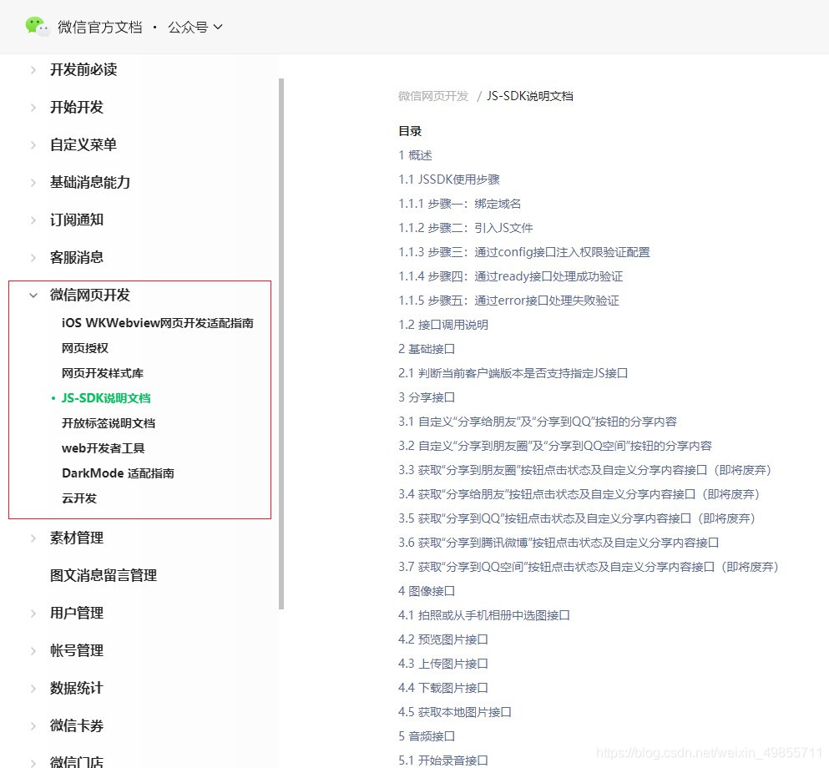829x768 pixels.
Task: Click JS-SDK说明文档 breadcrumb text
Action: [x=530, y=96]
